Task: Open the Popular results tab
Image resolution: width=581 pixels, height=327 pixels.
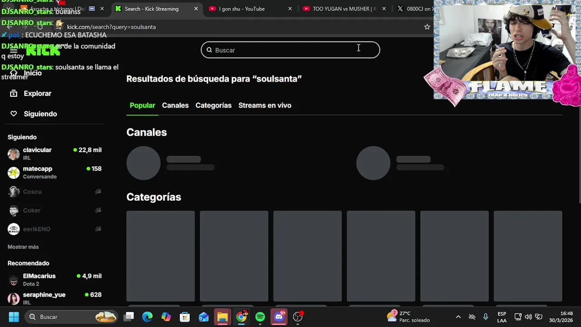Action: tap(142, 105)
